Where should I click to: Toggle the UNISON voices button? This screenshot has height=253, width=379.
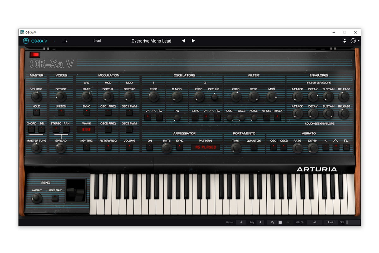coord(61,112)
